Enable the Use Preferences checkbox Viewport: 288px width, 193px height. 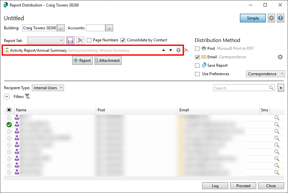pos(197,74)
